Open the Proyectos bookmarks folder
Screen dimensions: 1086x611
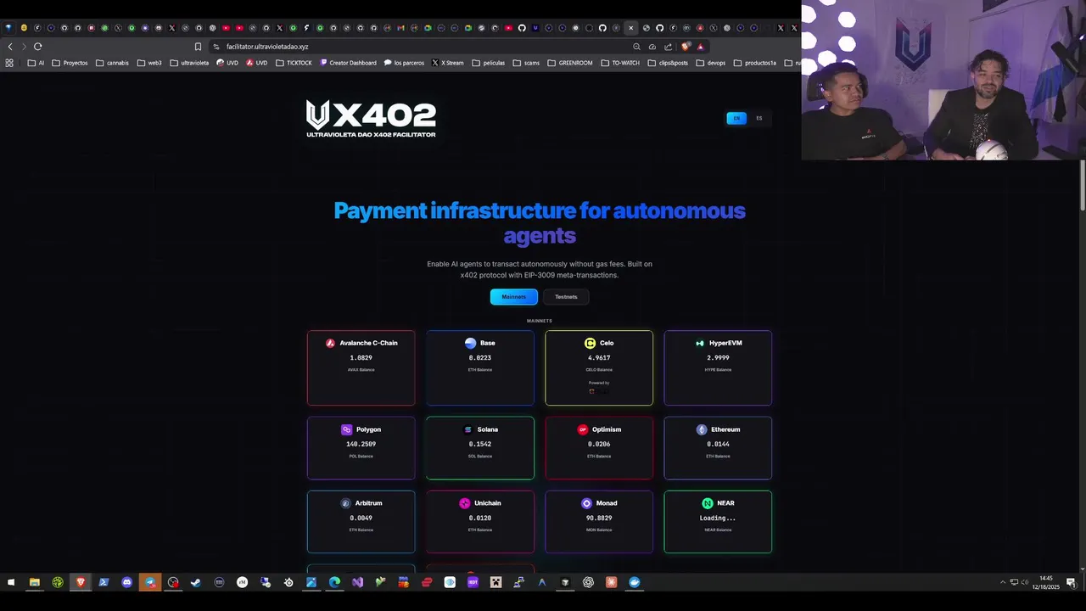70,63
